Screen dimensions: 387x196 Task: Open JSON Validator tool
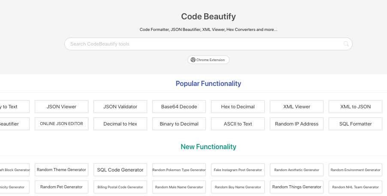tap(120, 107)
